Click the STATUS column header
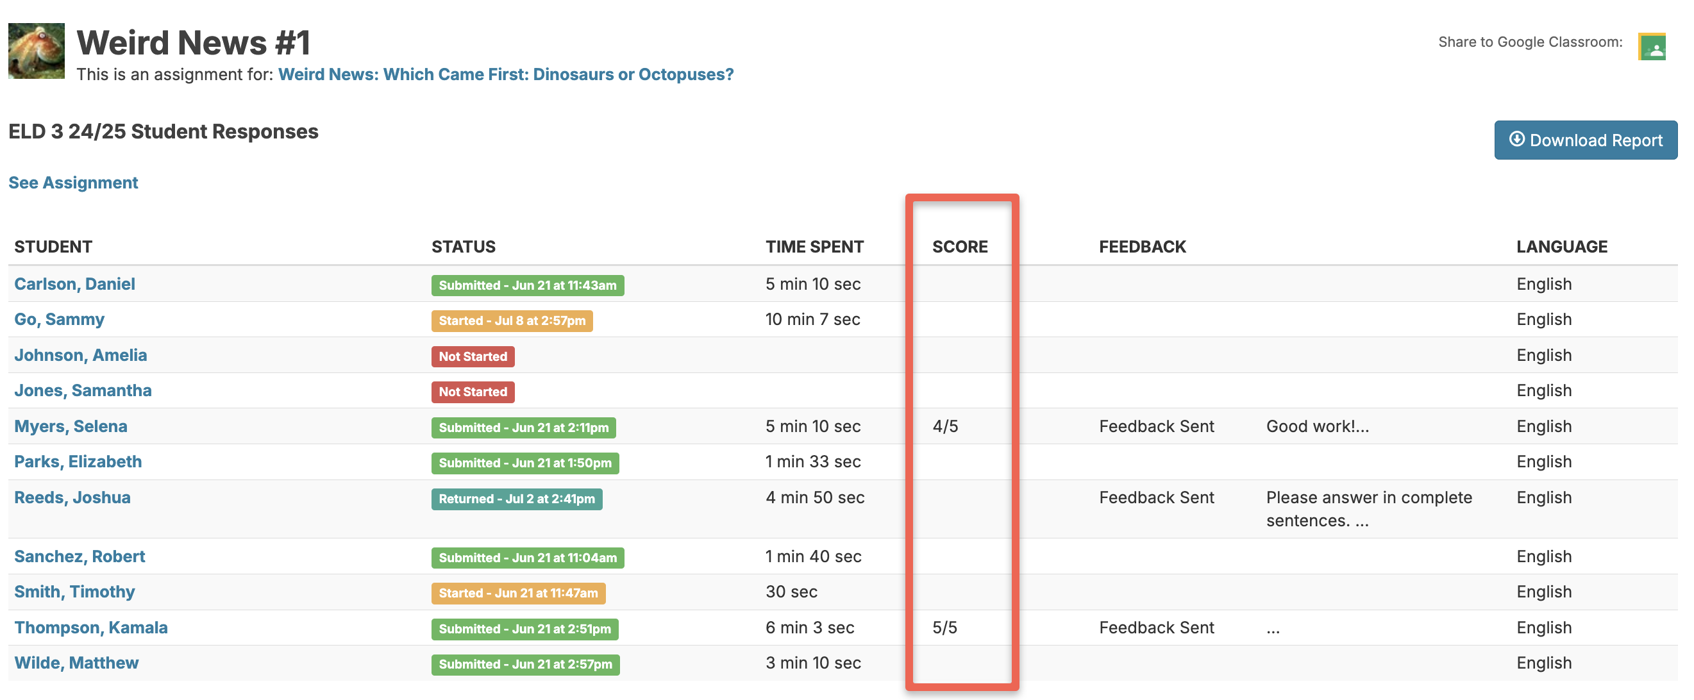Viewport: 1694px width, 700px height. pyautogui.click(x=464, y=247)
